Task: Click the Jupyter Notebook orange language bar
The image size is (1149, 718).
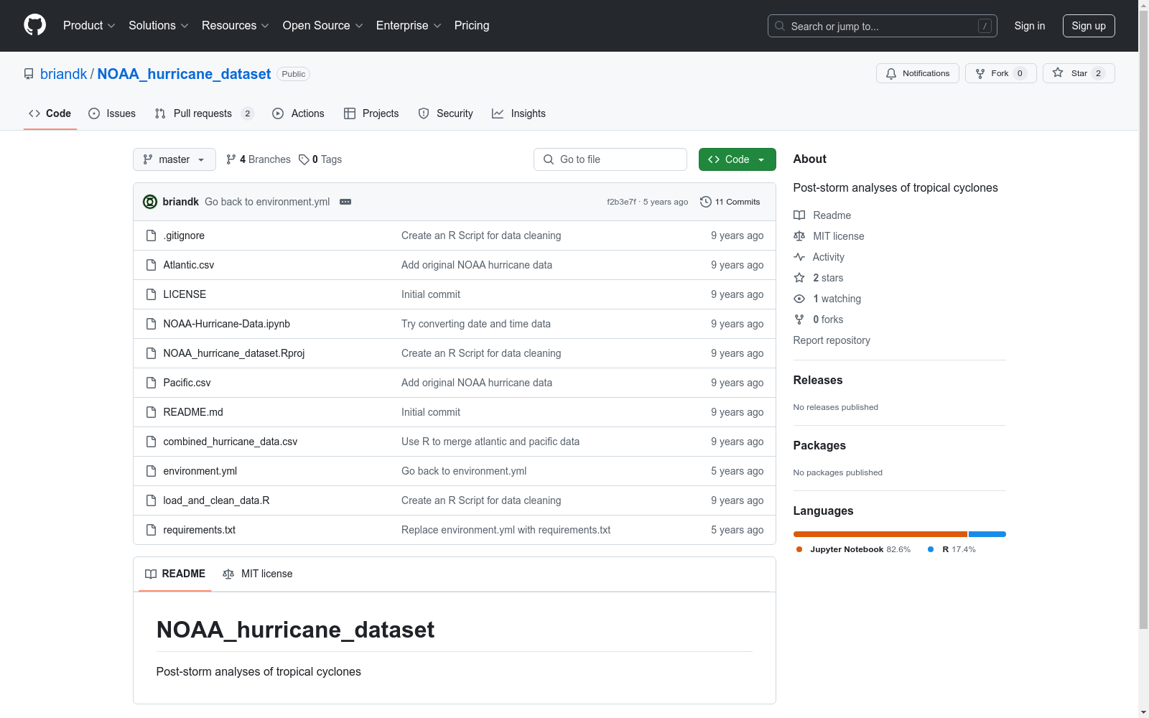Action: 880,534
